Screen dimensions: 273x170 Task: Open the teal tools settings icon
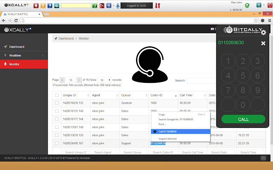[259, 5]
